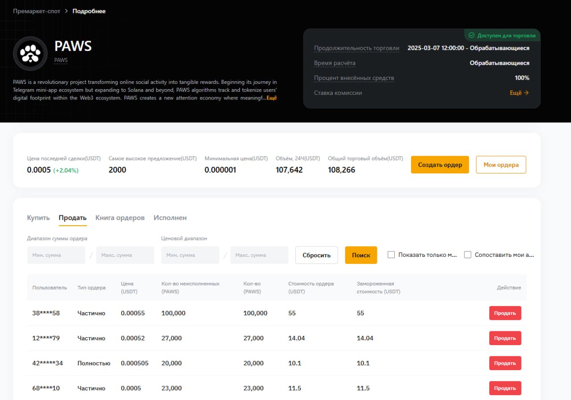Tick the 'Сопоставить мои а...' checkbox

(x=468, y=255)
